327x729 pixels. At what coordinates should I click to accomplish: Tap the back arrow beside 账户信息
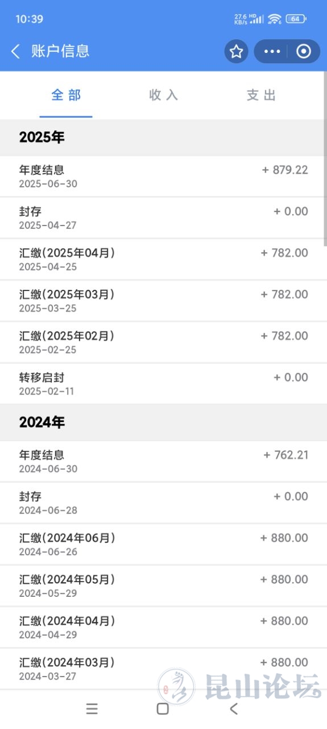pyautogui.click(x=15, y=51)
